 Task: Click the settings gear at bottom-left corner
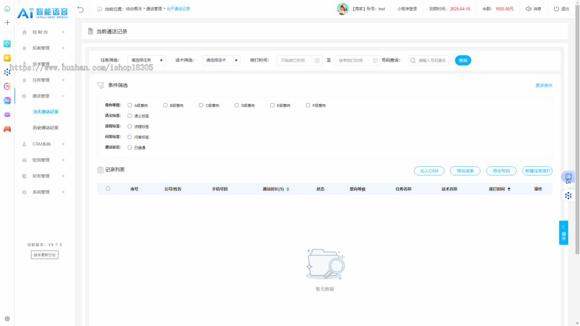7,319
